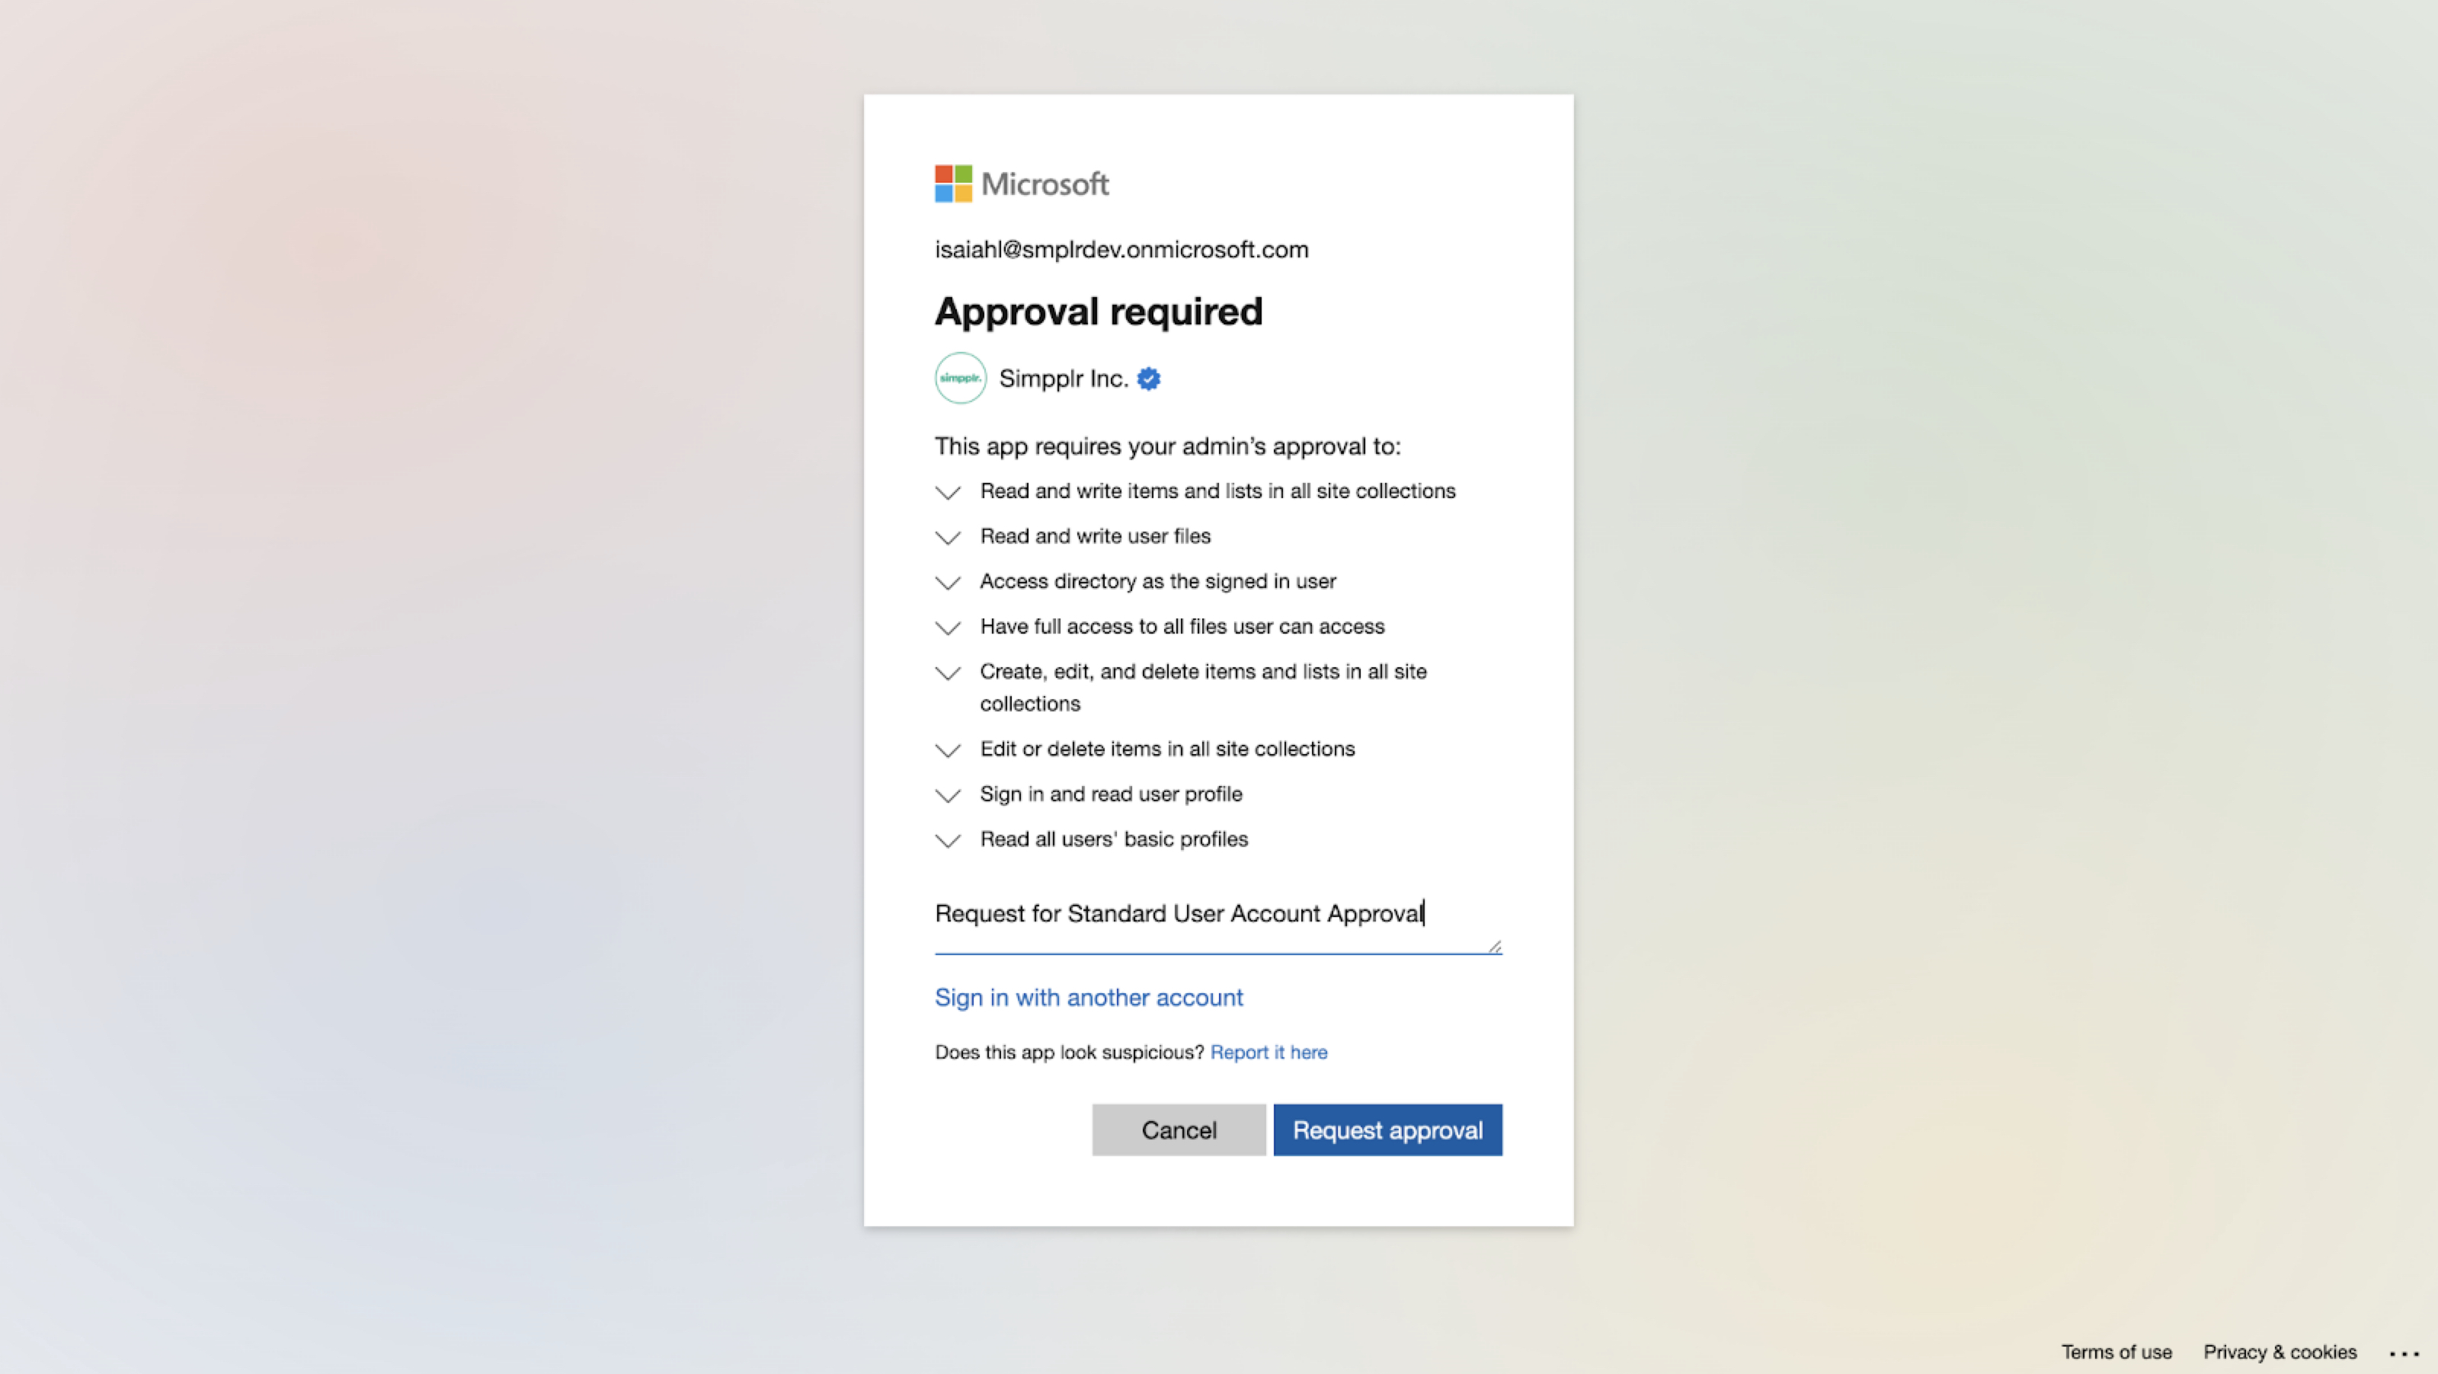Expand 'Edit or delete items' permission
The height and width of the screenshot is (1374, 2438).
point(947,750)
